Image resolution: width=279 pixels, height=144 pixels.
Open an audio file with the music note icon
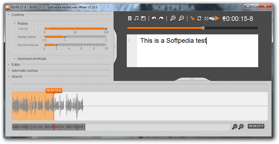click(x=136, y=18)
